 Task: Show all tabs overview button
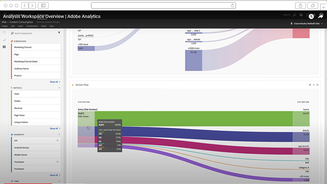pyautogui.click(x=313, y=6)
